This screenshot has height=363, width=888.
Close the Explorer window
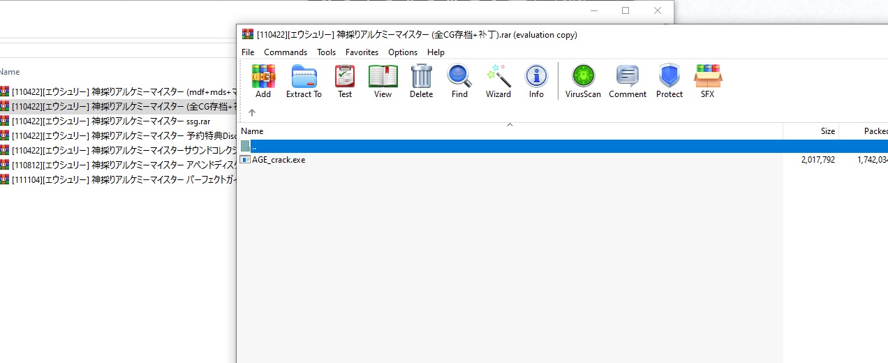658,10
